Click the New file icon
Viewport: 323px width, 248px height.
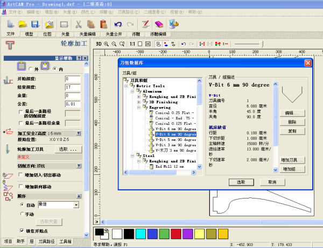(x=11, y=24)
